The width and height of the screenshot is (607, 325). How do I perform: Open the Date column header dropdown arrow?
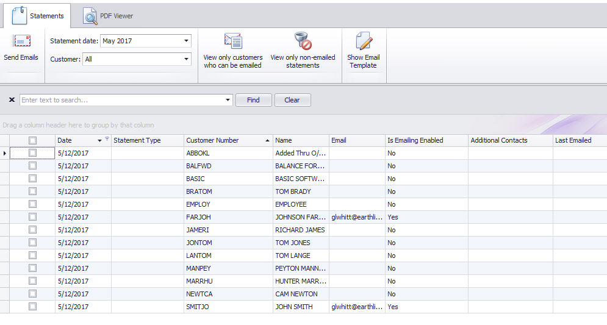click(x=99, y=140)
